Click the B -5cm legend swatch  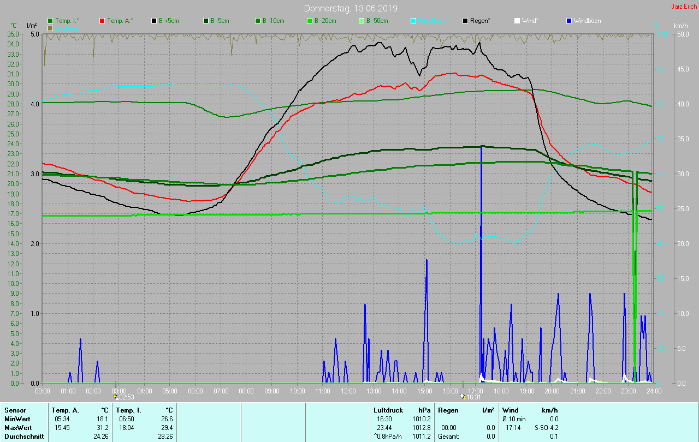coord(206,21)
